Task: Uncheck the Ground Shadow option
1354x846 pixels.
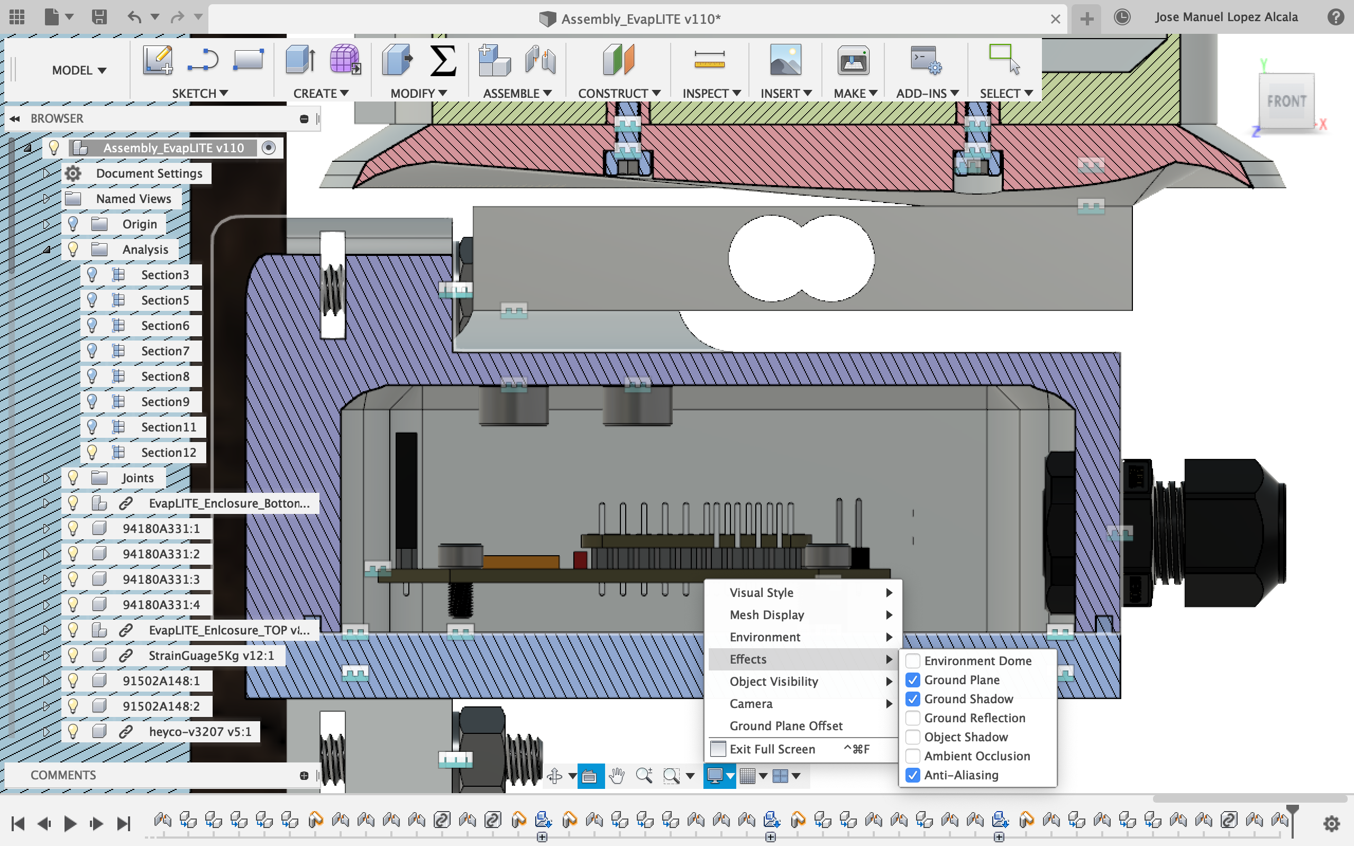Action: coord(912,699)
